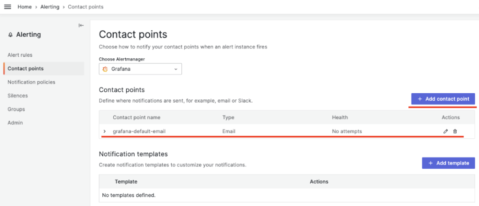The height and width of the screenshot is (206, 479).
Task: Click the Alerting breadcrumb link
Action: pyautogui.click(x=50, y=7)
